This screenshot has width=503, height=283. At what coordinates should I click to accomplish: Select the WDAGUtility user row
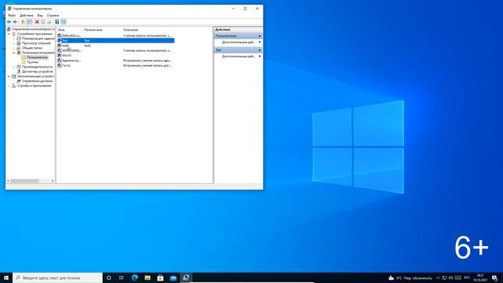(116, 50)
